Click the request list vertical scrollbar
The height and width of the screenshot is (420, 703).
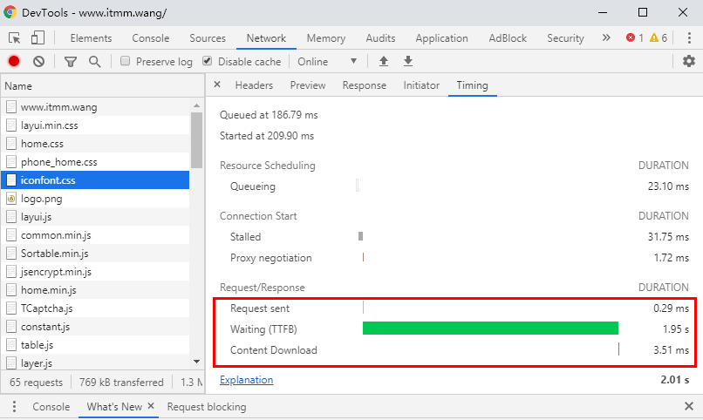pyautogui.click(x=196, y=234)
